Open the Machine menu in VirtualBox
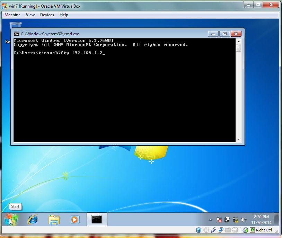 point(12,15)
